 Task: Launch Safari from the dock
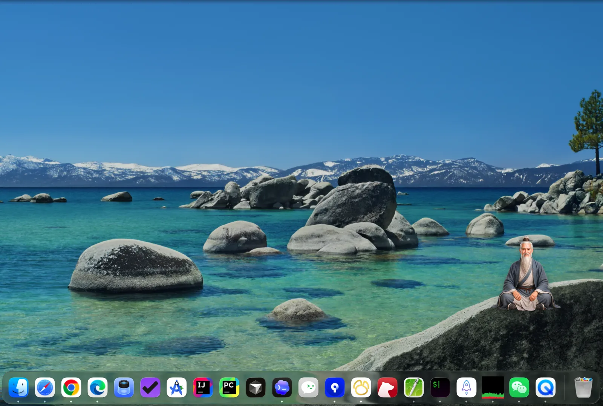coord(45,388)
